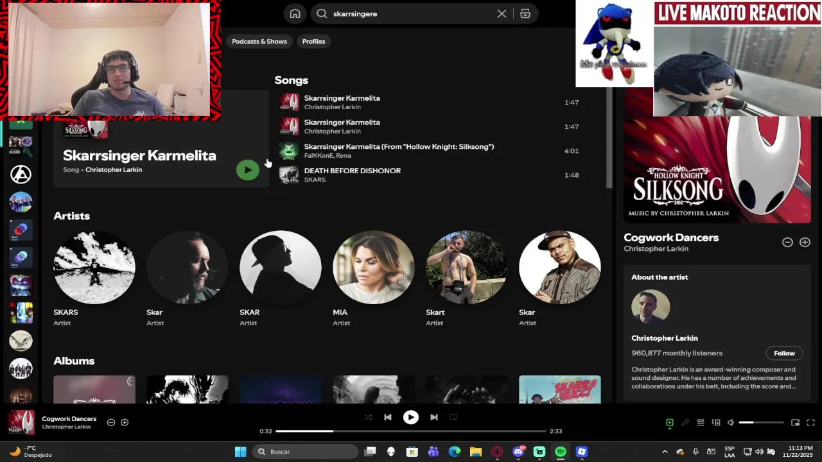Select the Podcasts & Shows filter chip

(x=259, y=41)
